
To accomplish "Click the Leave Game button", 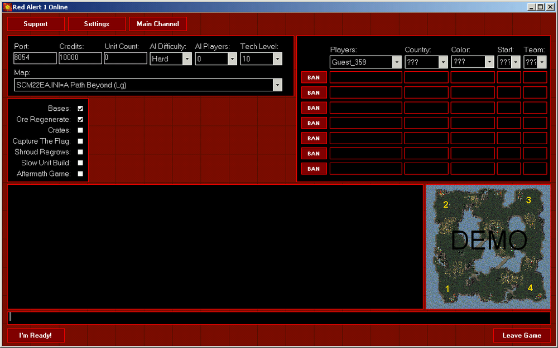I will click(x=522, y=335).
